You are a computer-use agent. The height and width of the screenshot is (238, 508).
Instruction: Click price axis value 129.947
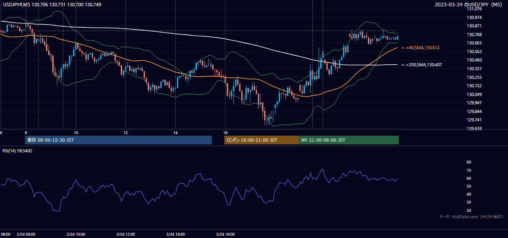pos(474,103)
